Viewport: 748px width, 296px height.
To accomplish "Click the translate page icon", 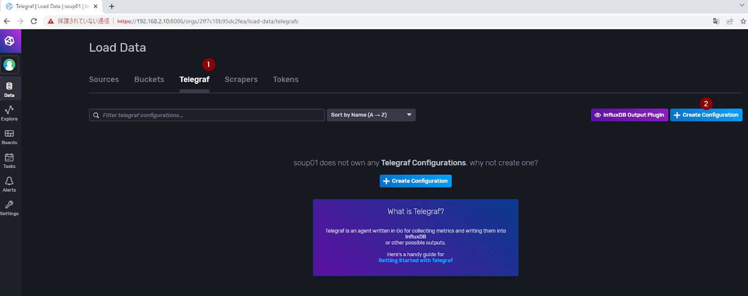I will (x=716, y=21).
